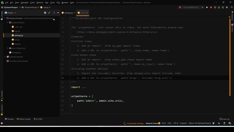Open the Tools menu
Image resolution: width=234 pixels, height=132 pixels.
[x=52, y=3]
